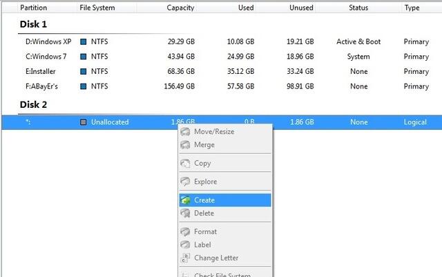Click the Disk 1 heading
This screenshot has height=277, width=442.
(33, 24)
